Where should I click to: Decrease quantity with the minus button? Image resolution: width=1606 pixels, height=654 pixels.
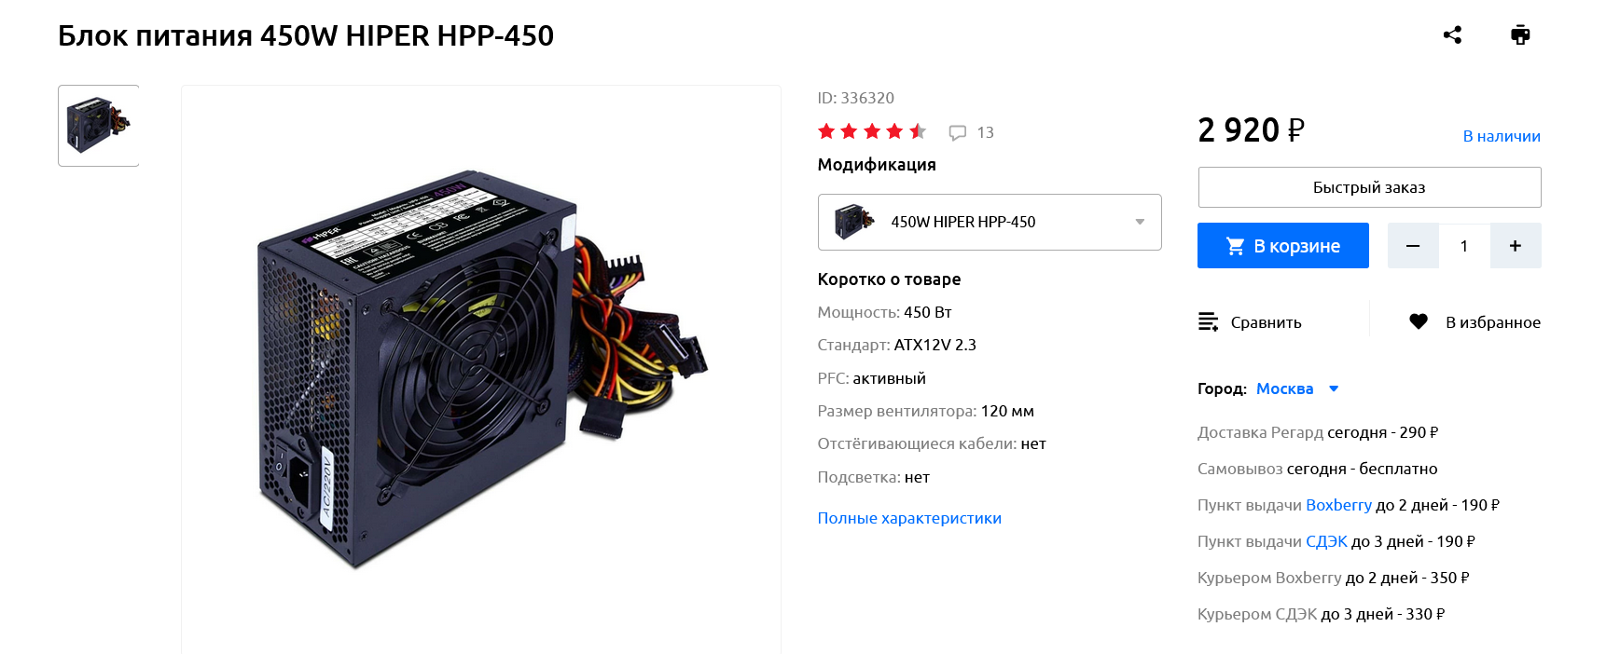point(1413,246)
